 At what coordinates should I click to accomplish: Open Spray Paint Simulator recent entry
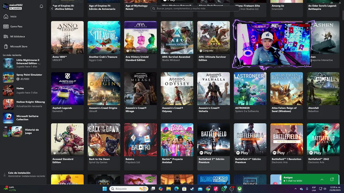click(x=24, y=77)
